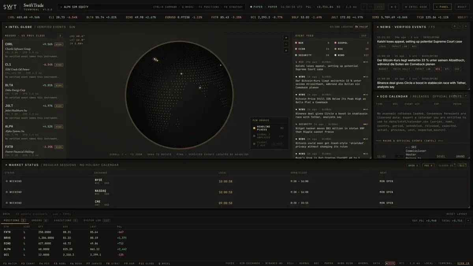Viewport: 473px width, 266px height.
Task: Click RESET LAYOUT above the dock
Action: 456,214
